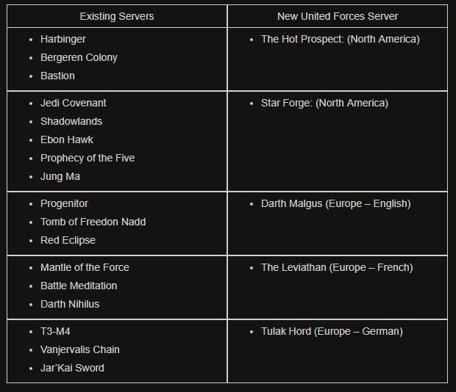Select the Ebon Hawk server name
Image resolution: width=456 pixels, height=392 pixels.
pyautogui.click(x=66, y=139)
